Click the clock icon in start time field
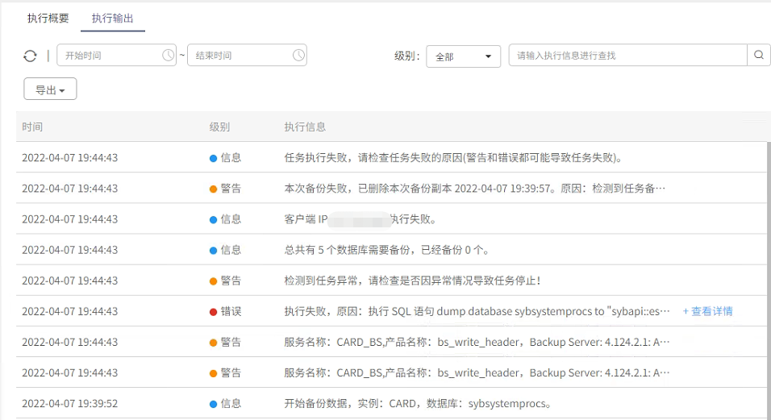The height and width of the screenshot is (420, 771). point(169,55)
